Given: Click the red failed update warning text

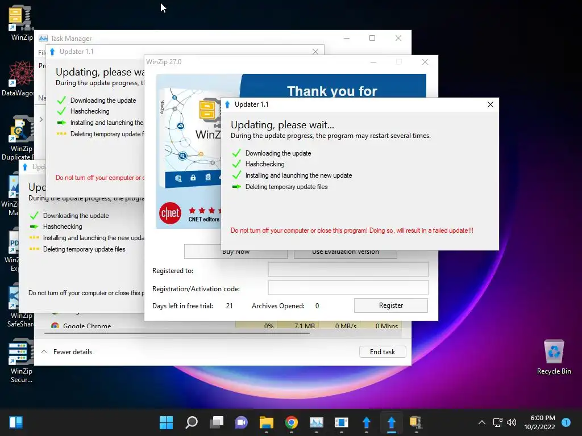Looking at the screenshot, I should (x=352, y=230).
